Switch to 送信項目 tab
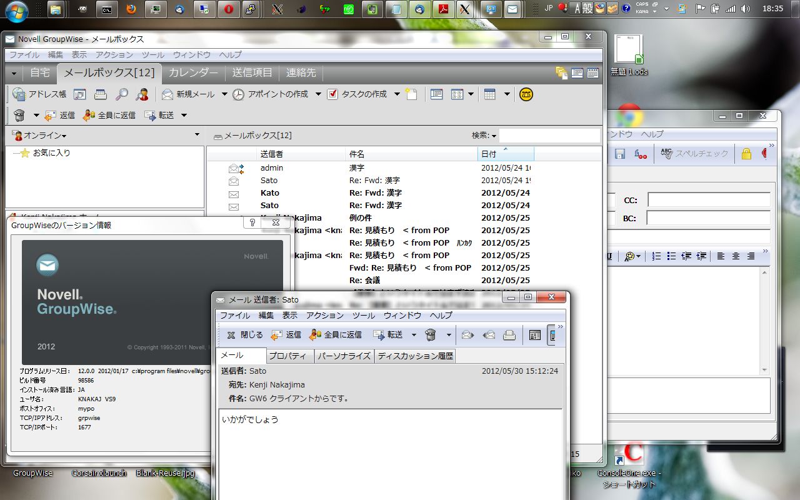Screen dimensions: 800x500 click(252, 72)
